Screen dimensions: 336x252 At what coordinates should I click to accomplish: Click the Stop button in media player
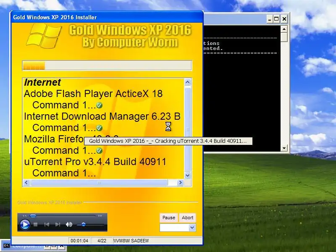tap(36, 224)
